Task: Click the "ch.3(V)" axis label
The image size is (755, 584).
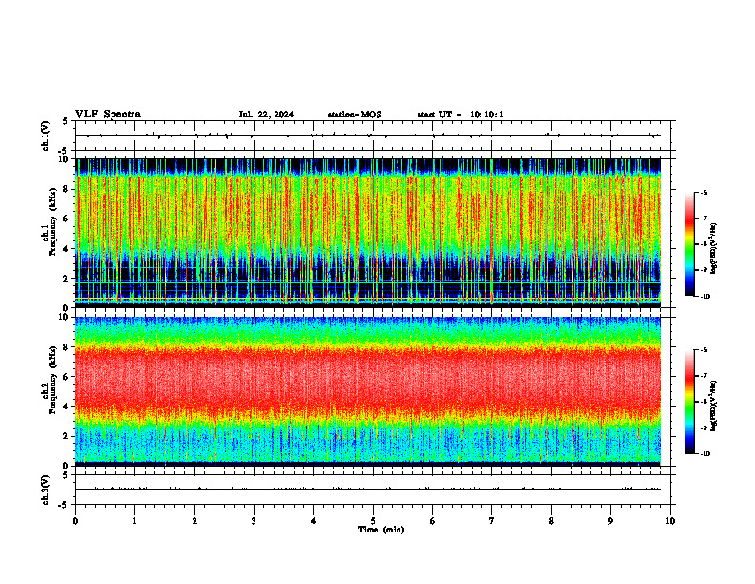Action: point(46,490)
